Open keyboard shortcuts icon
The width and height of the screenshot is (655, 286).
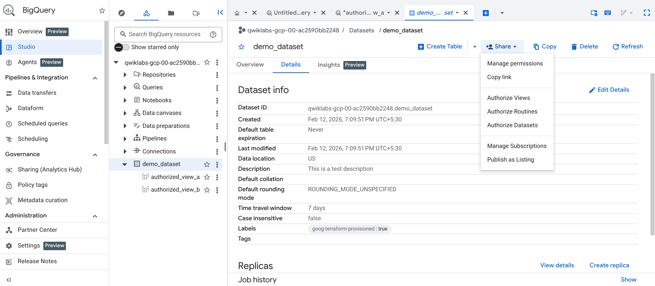(608, 13)
